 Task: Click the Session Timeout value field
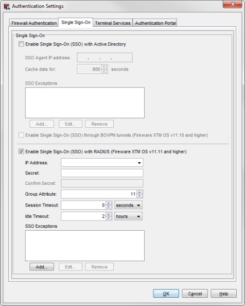[83, 205]
